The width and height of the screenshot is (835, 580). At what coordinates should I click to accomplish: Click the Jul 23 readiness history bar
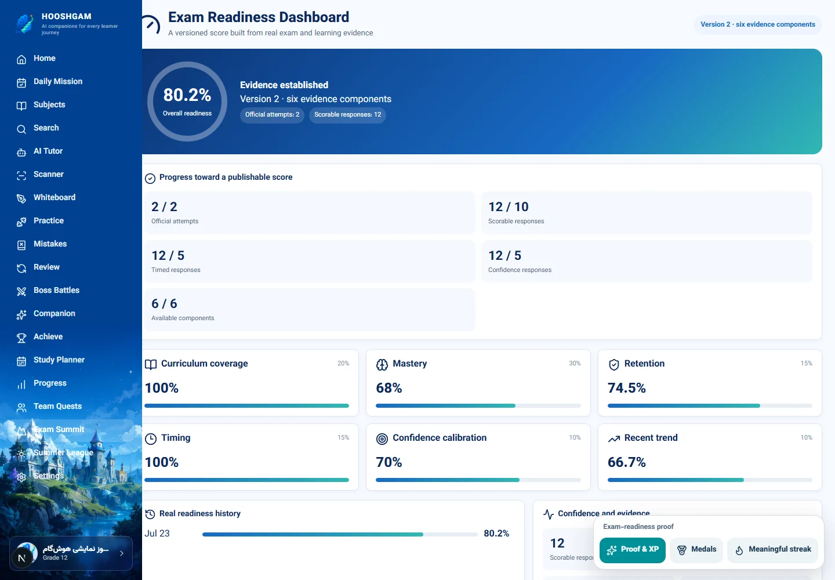pyautogui.click(x=340, y=534)
